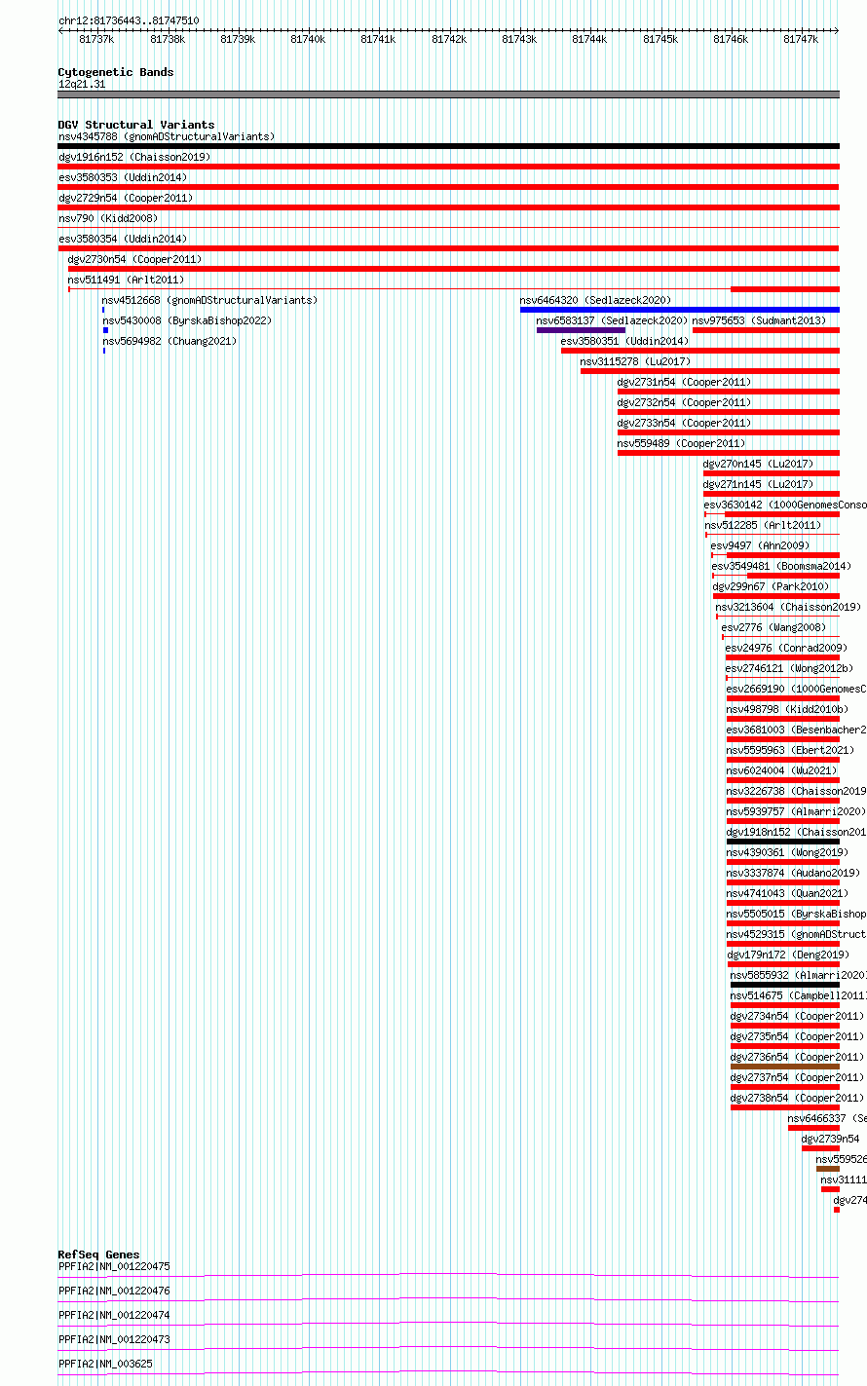
Task: Select PPFIA2 NM_001220474 transcript
Action: [x=114, y=1315]
